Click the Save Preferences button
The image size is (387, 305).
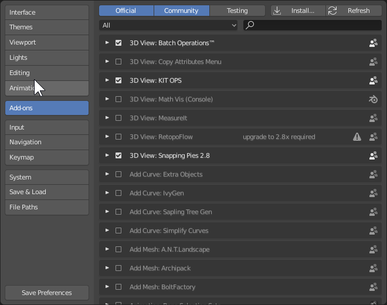47,293
